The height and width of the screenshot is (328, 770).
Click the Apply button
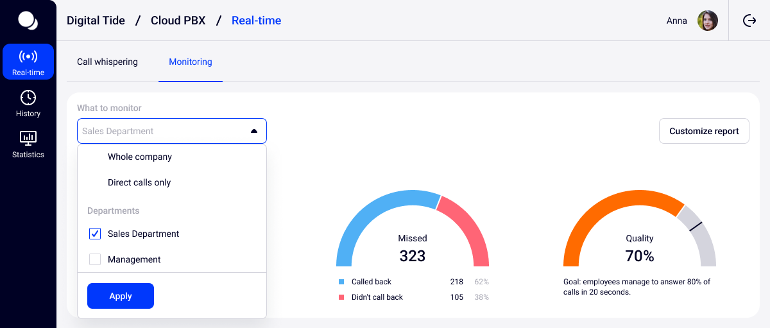[x=121, y=296]
